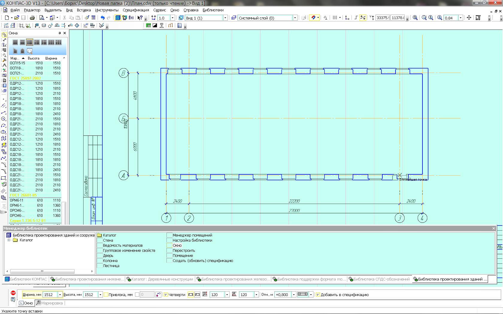Enable the Привязка, мм checkbox
Image resolution: width=503 pixels, height=314 pixels.
coord(106,295)
